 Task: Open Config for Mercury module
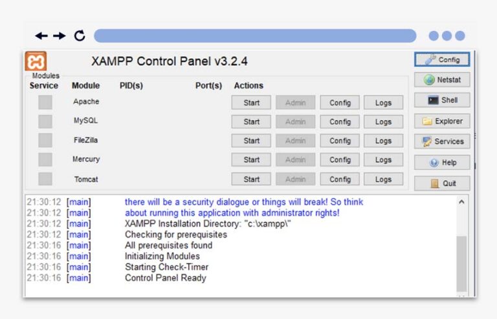340,160
